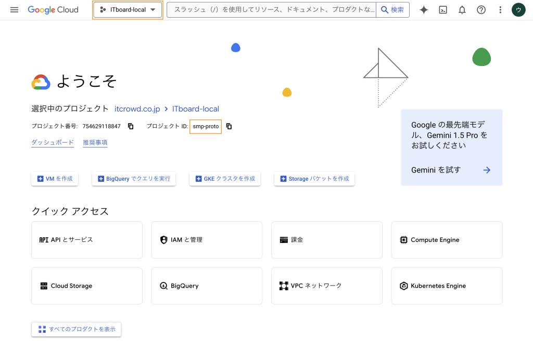
Task: Click the user account avatar
Action: (x=518, y=10)
